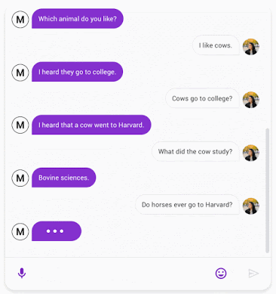Click the user photo next to 'I like cows.'

point(251,47)
